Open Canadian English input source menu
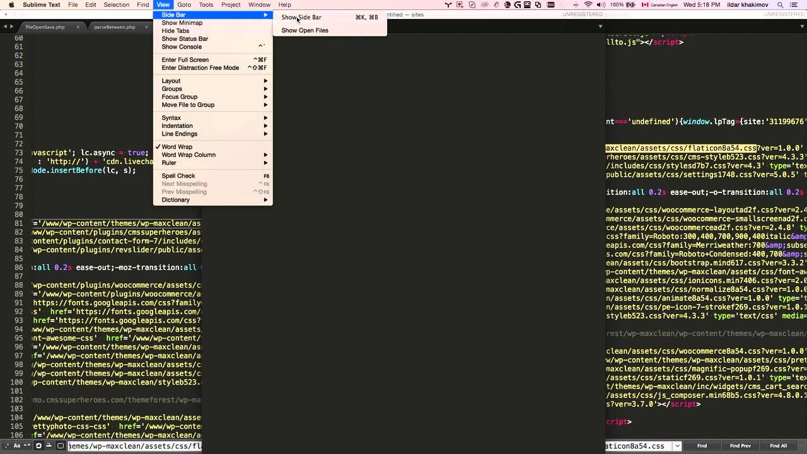 659,4
